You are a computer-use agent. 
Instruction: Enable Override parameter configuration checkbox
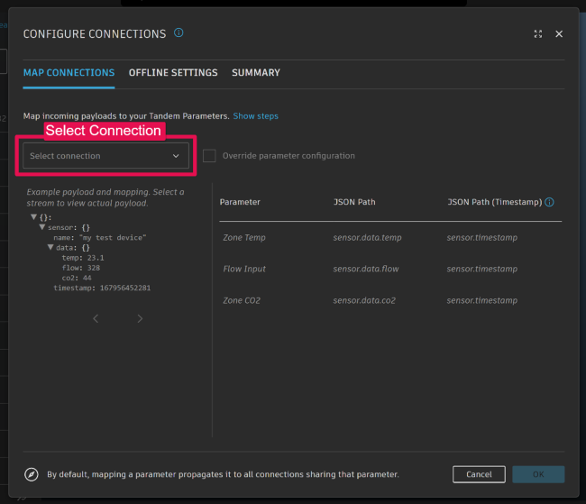pos(209,155)
